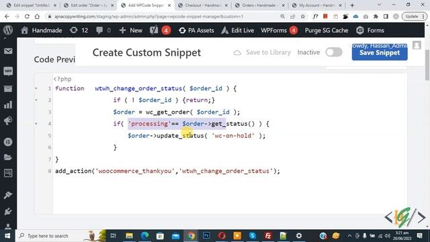Open the browser home page
Screen dimensions: 430x242
click(x=37, y=16)
